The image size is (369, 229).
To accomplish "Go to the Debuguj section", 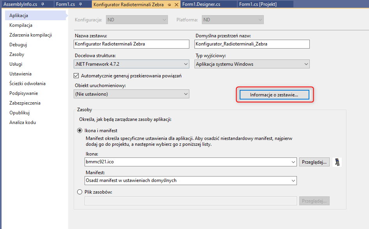I will tap(18, 45).
